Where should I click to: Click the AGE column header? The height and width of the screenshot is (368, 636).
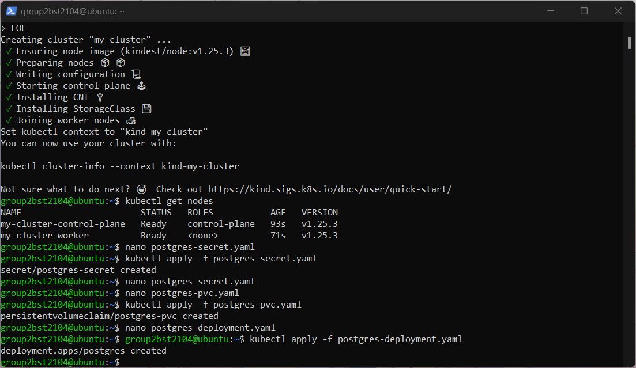[x=279, y=213]
